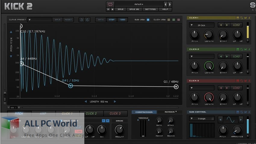Switch to the CLICK 3 tab

coord(115,114)
